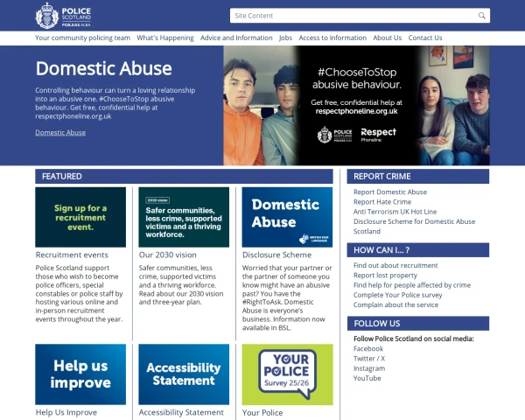Click the Accessibility Statement heading link

pyautogui.click(x=181, y=412)
